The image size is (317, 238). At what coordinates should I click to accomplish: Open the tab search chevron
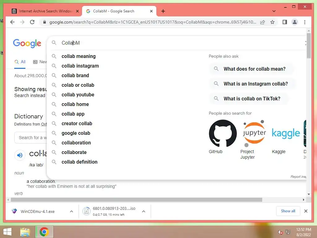pyautogui.click(x=274, y=11)
